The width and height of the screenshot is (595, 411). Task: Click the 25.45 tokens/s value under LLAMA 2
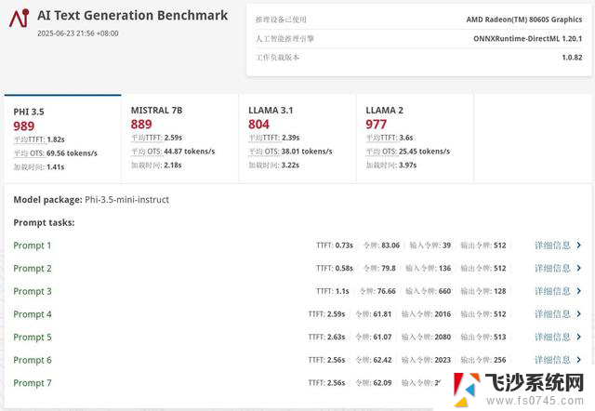click(x=424, y=152)
